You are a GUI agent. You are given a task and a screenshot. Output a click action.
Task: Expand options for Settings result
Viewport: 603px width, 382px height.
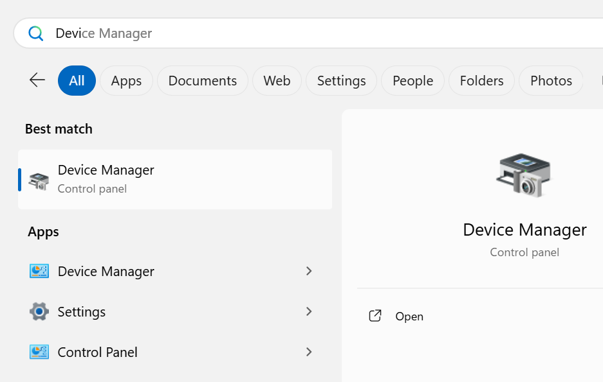point(309,311)
